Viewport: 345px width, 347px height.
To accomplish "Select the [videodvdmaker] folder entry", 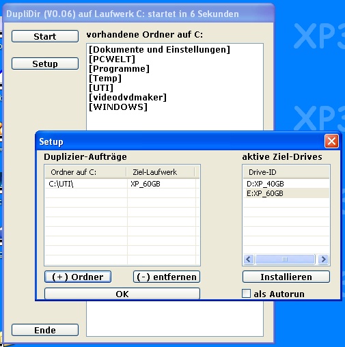I will pyautogui.click(x=128, y=97).
